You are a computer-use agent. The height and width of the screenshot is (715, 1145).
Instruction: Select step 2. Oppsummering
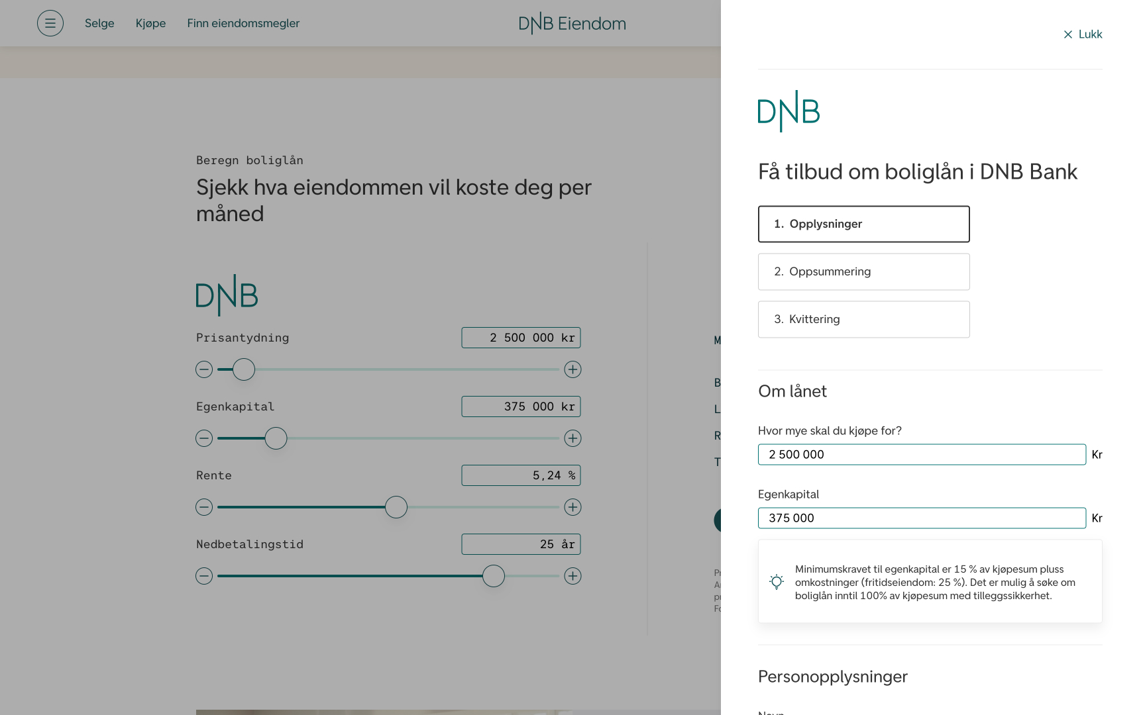click(864, 271)
